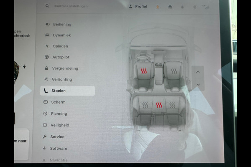Click the seat icon beside Stoelen

(x=46, y=91)
